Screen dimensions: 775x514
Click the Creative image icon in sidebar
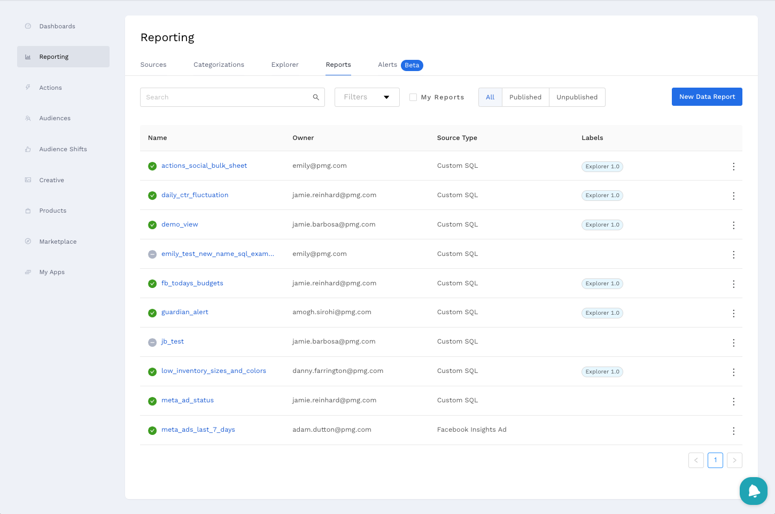tap(28, 180)
